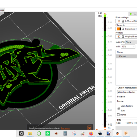
Task: Open the Filament preset dropdown
Action: click(126, 29)
